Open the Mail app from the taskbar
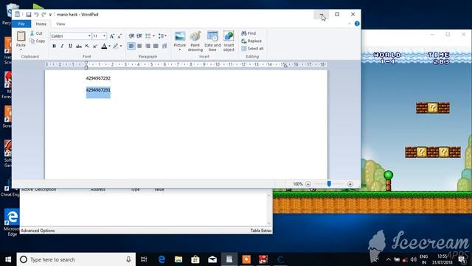The width and height of the screenshot is (472, 266). click(212, 259)
